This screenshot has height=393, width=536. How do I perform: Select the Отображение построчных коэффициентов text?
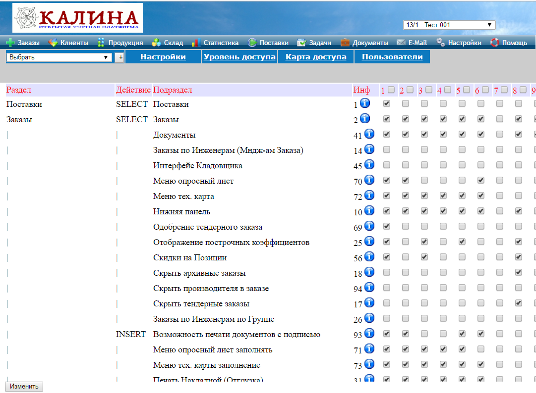(231, 242)
